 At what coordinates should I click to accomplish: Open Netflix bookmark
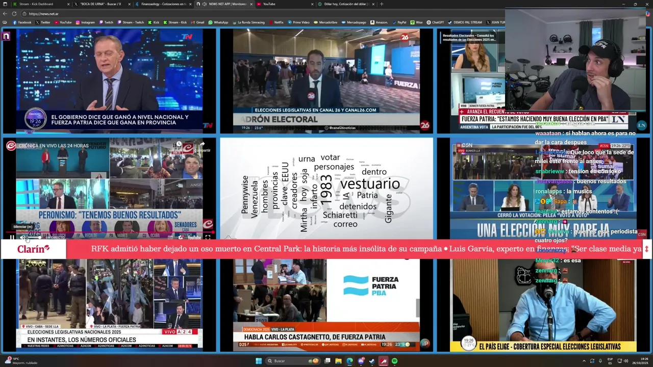point(276,22)
